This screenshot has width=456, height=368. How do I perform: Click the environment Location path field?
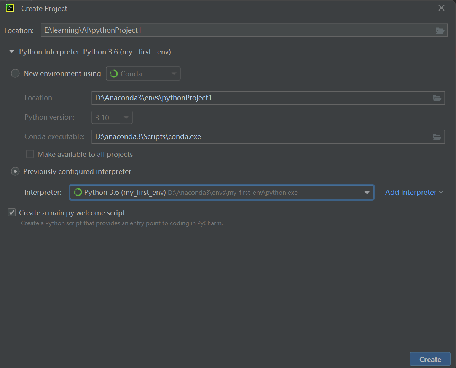(x=259, y=98)
